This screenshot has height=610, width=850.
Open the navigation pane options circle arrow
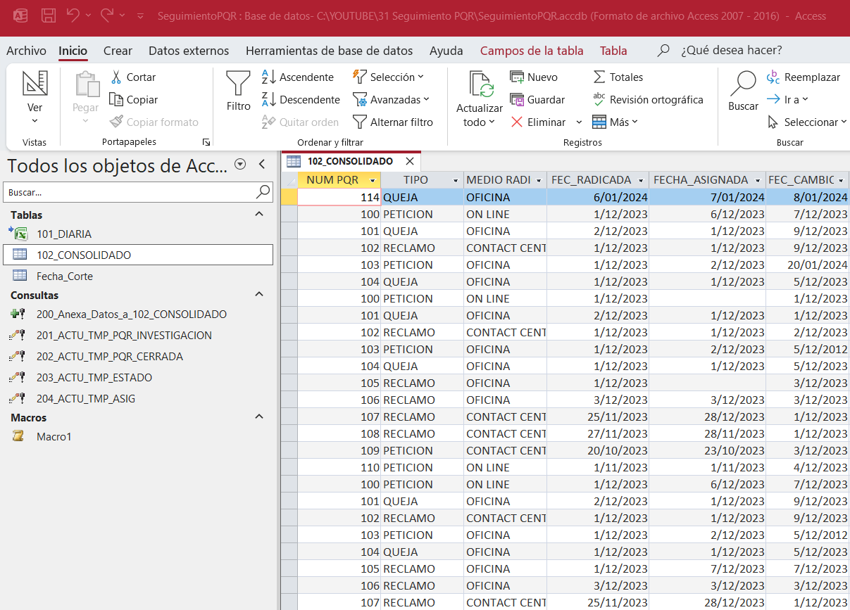pos(240,164)
